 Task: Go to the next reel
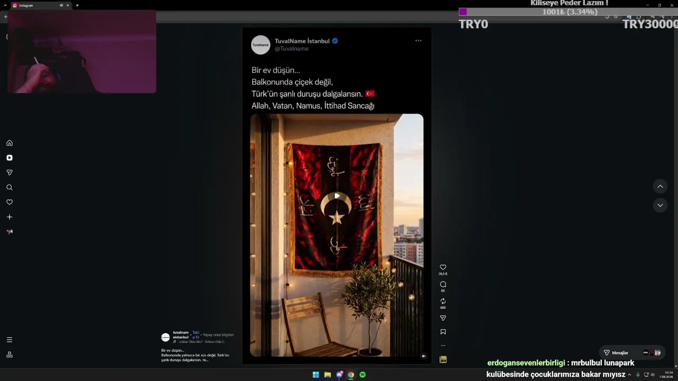[660, 205]
